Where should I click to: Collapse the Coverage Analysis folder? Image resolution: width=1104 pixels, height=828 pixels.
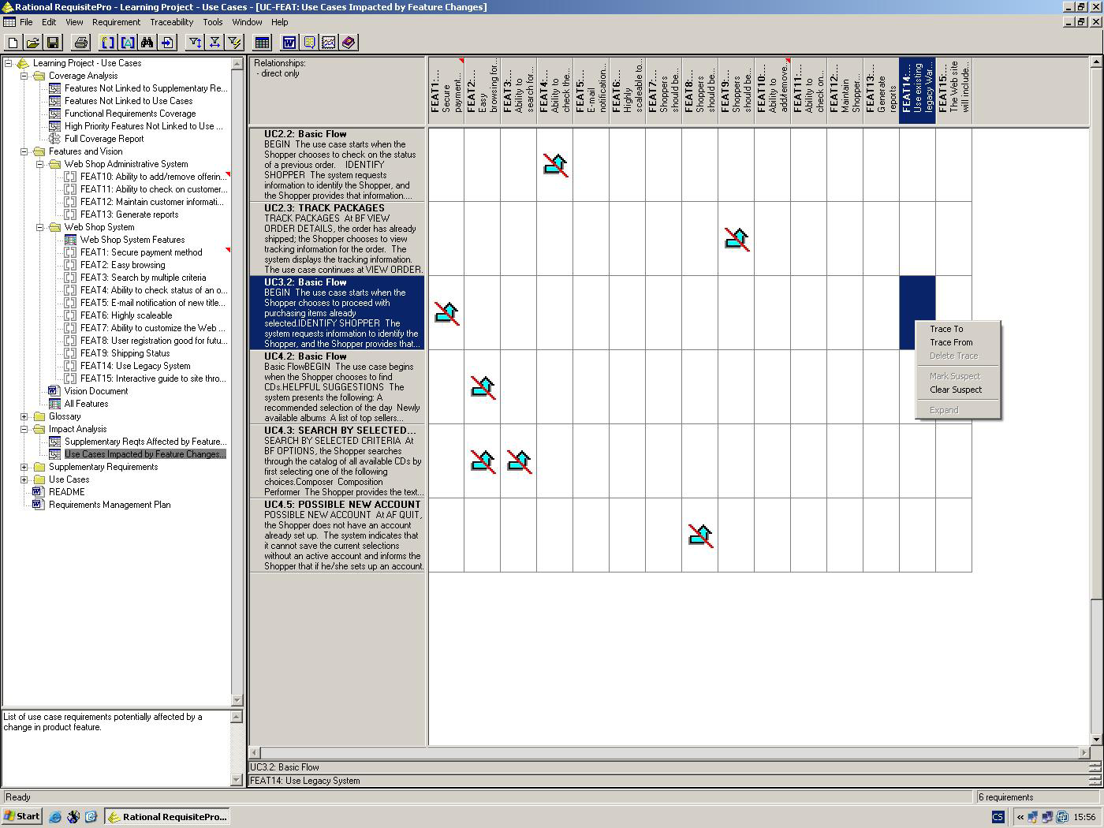pos(24,76)
